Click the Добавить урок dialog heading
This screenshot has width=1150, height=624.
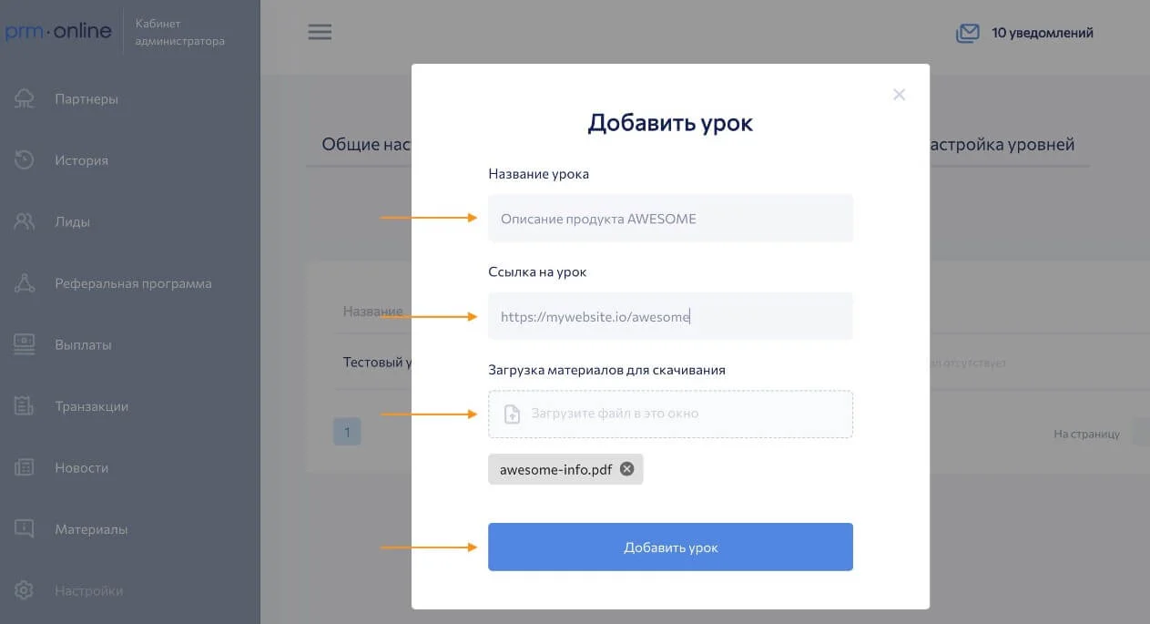[x=670, y=123]
